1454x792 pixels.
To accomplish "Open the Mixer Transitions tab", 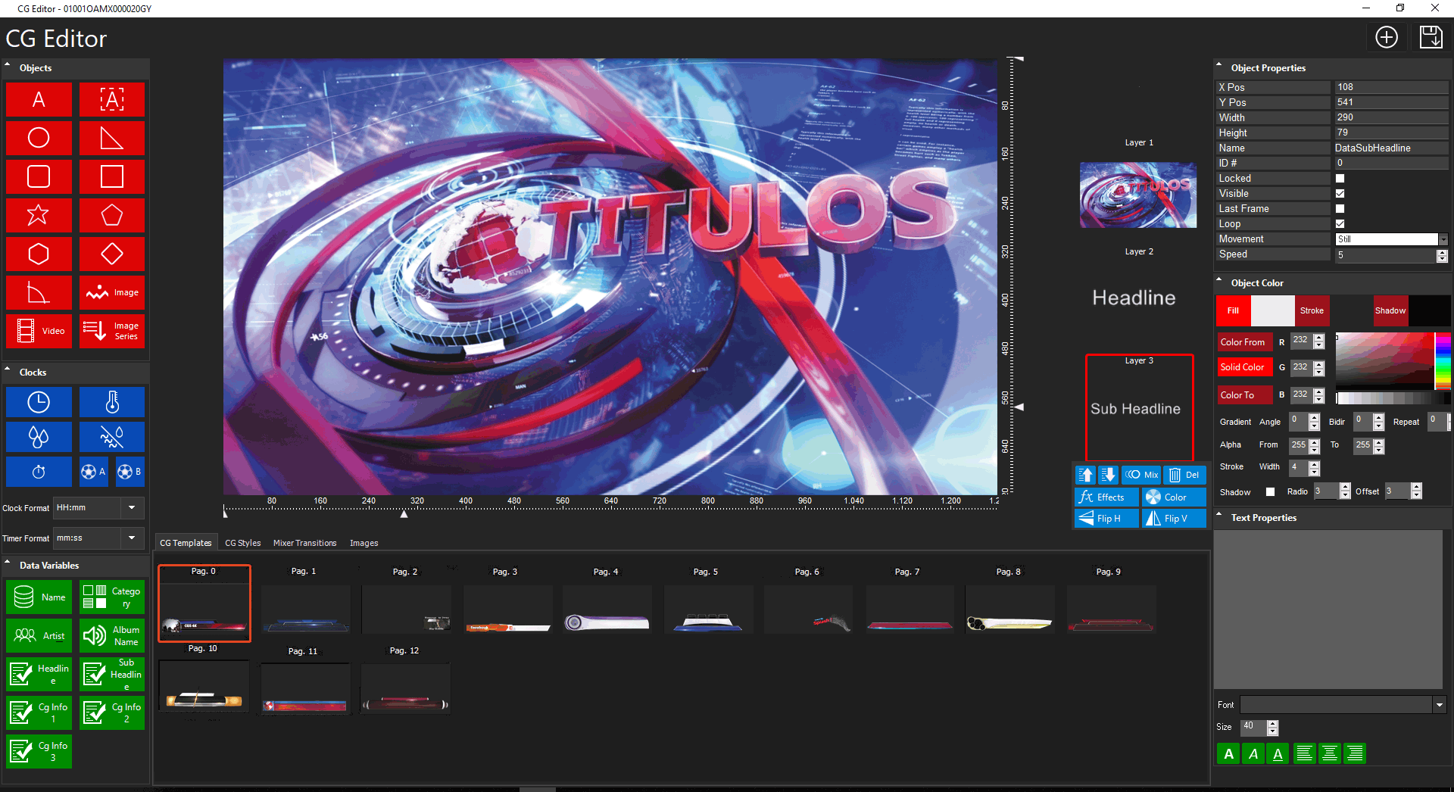I will point(304,543).
